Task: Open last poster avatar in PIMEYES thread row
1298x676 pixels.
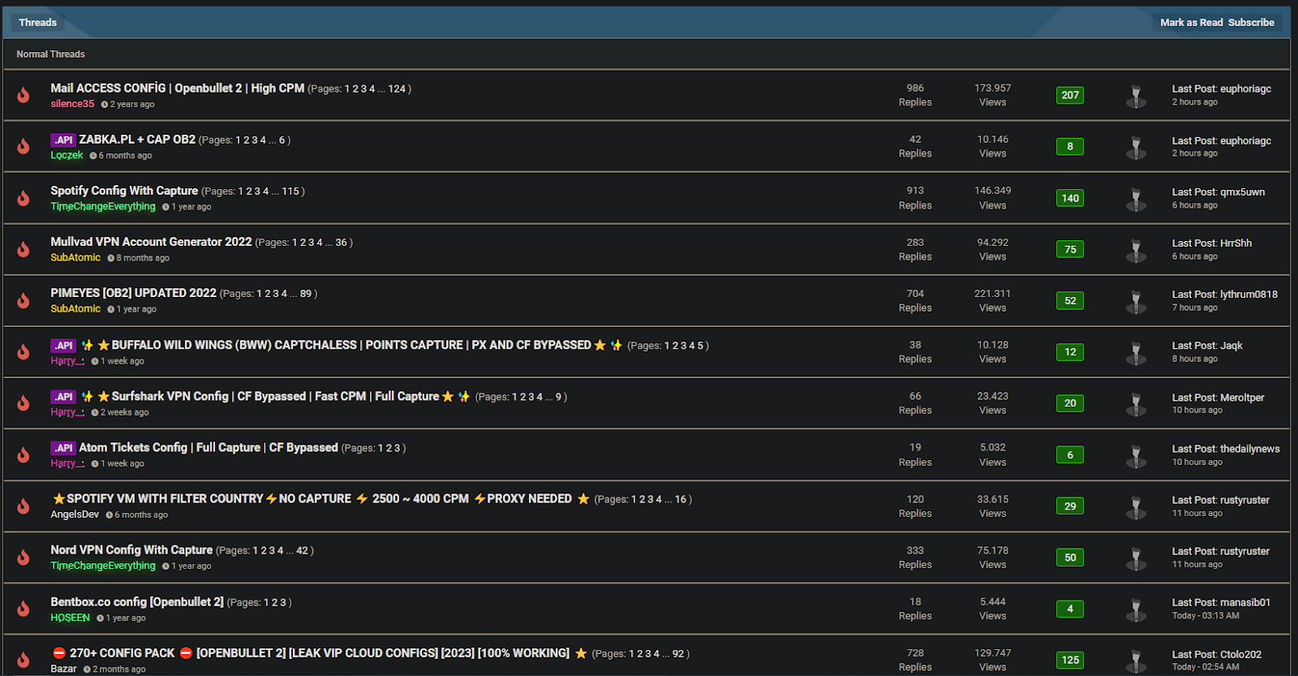Action: coord(1136,301)
